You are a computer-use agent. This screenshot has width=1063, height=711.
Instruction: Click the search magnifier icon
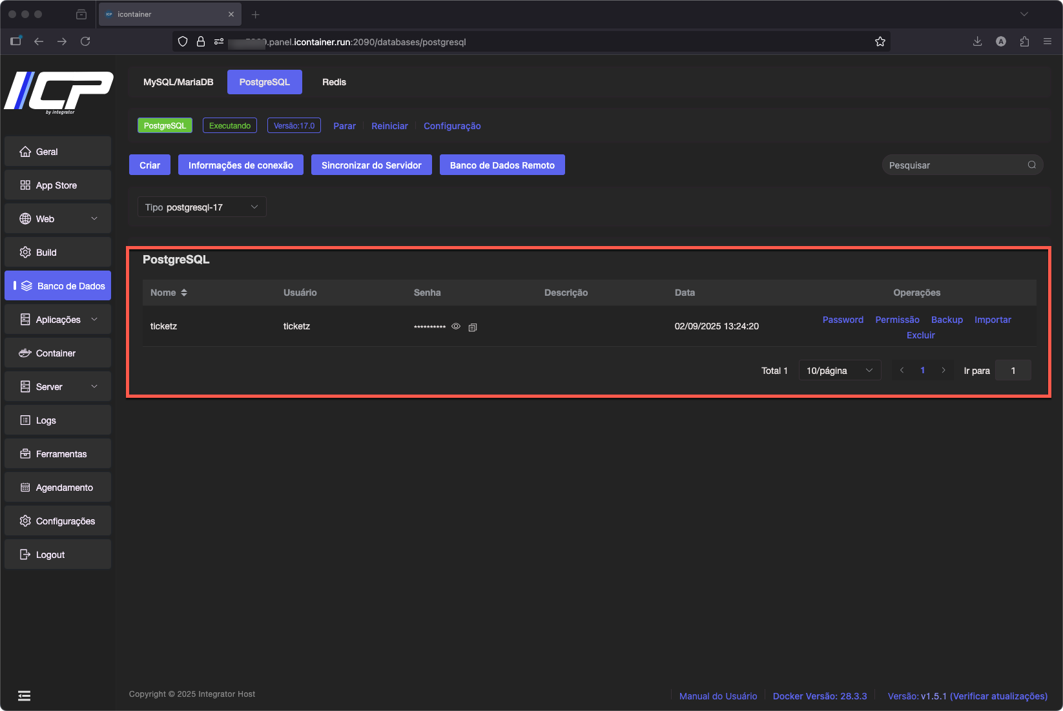1032,165
